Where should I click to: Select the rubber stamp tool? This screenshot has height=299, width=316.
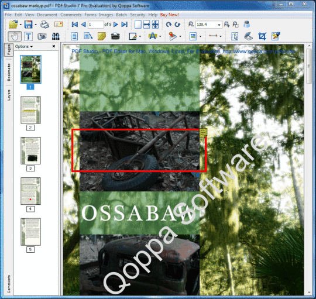[x=173, y=36]
